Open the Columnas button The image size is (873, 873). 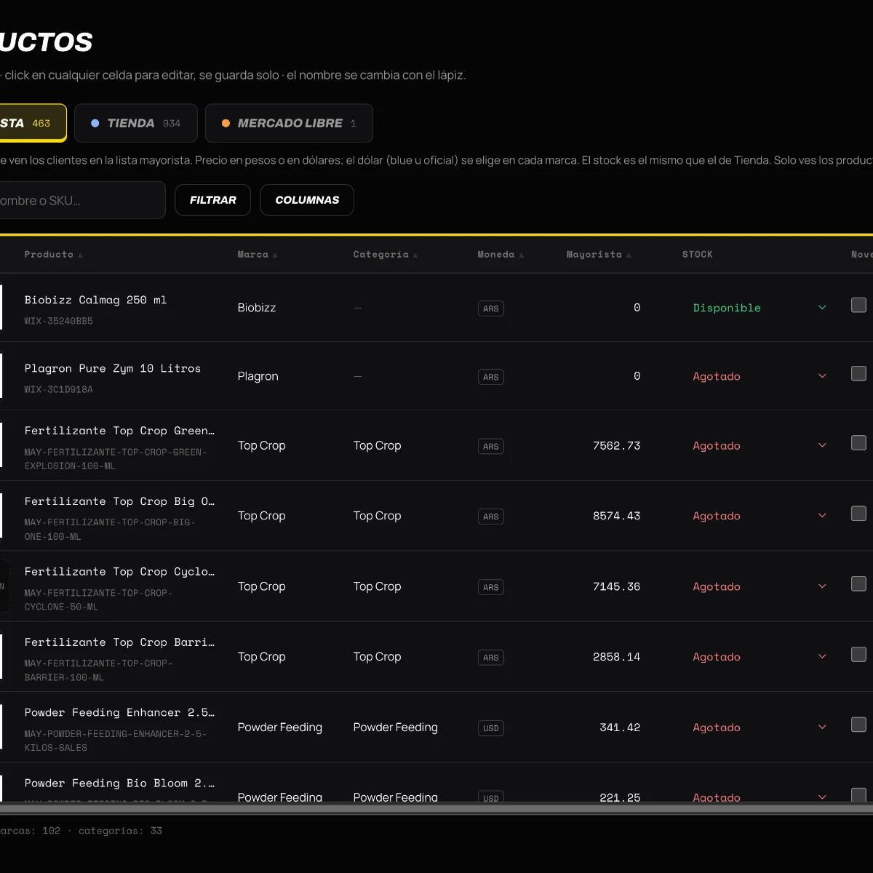pos(307,200)
